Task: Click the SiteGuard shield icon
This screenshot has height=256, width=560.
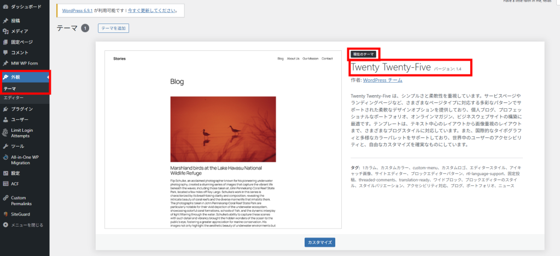Action: [x=5, y=214]
